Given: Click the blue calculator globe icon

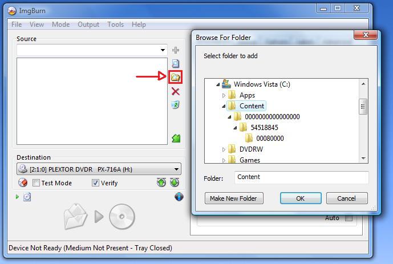Looking at the screenshot, I should pos(179,197).
